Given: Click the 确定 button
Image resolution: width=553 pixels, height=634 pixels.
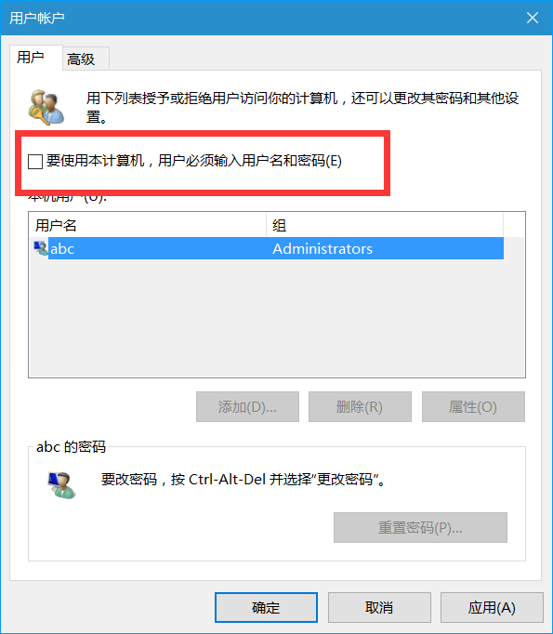Looking at the screenshot, I should point(266,607).
